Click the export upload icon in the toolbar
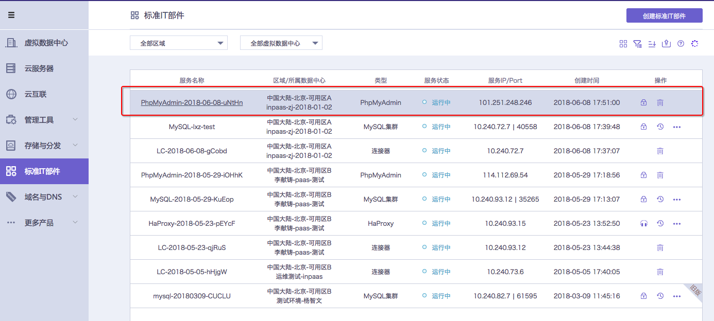 [x=666, y=44]
